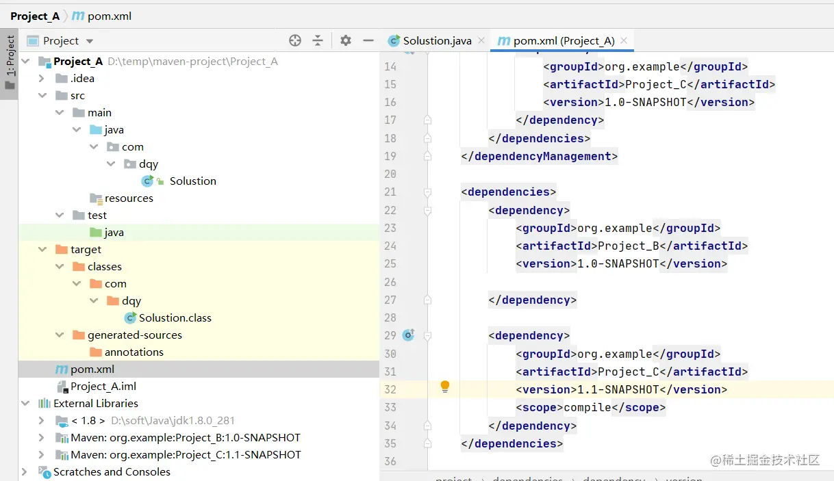Switch to the Solustion.java editor tab
This screenshot has width=834, height=481.
437,40
